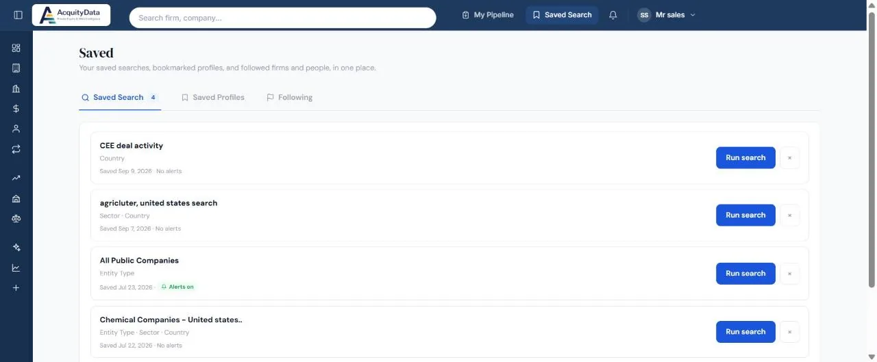Remove the CEE deal activity saved search
877x362 pixels.
click(x=789, y=157)
